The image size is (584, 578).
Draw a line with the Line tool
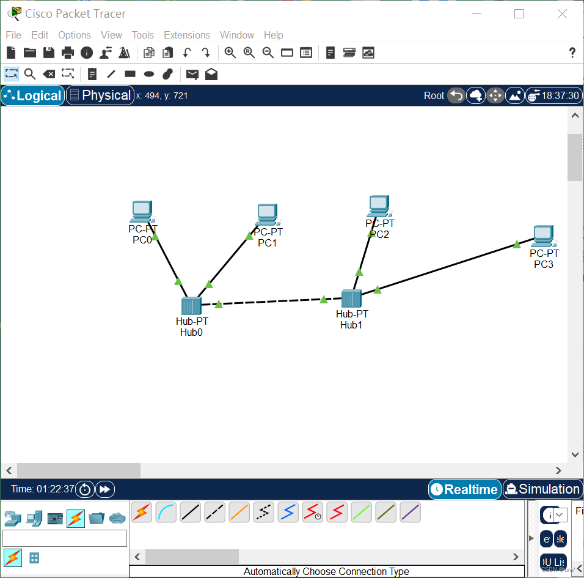coord(111,74)
